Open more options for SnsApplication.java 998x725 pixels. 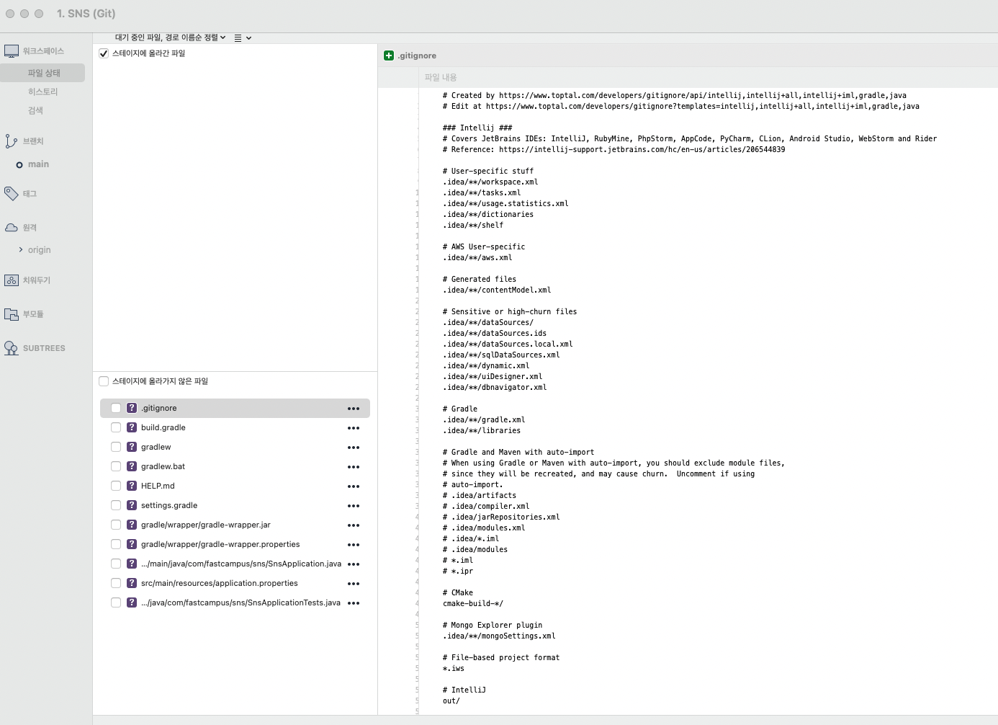coord(354,564)
